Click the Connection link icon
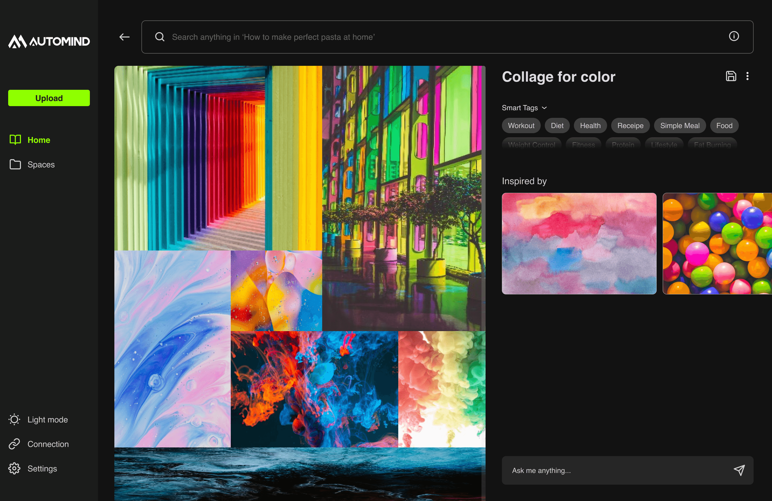Image resolution: width=772 pixels, height=501 pixels. pos(14,444)
